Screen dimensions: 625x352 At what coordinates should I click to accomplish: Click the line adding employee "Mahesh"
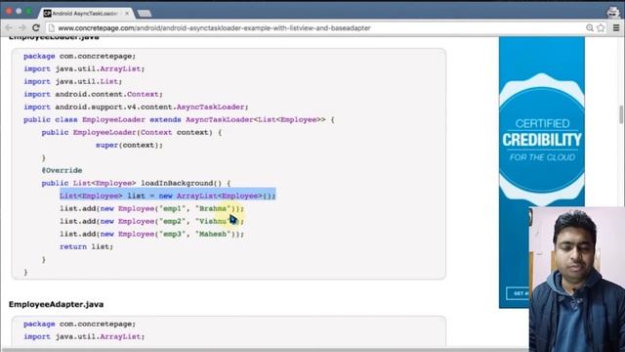coord(152,235)
